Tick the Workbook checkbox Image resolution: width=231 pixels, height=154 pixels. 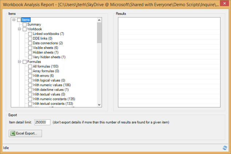click(x=24, y=29)
